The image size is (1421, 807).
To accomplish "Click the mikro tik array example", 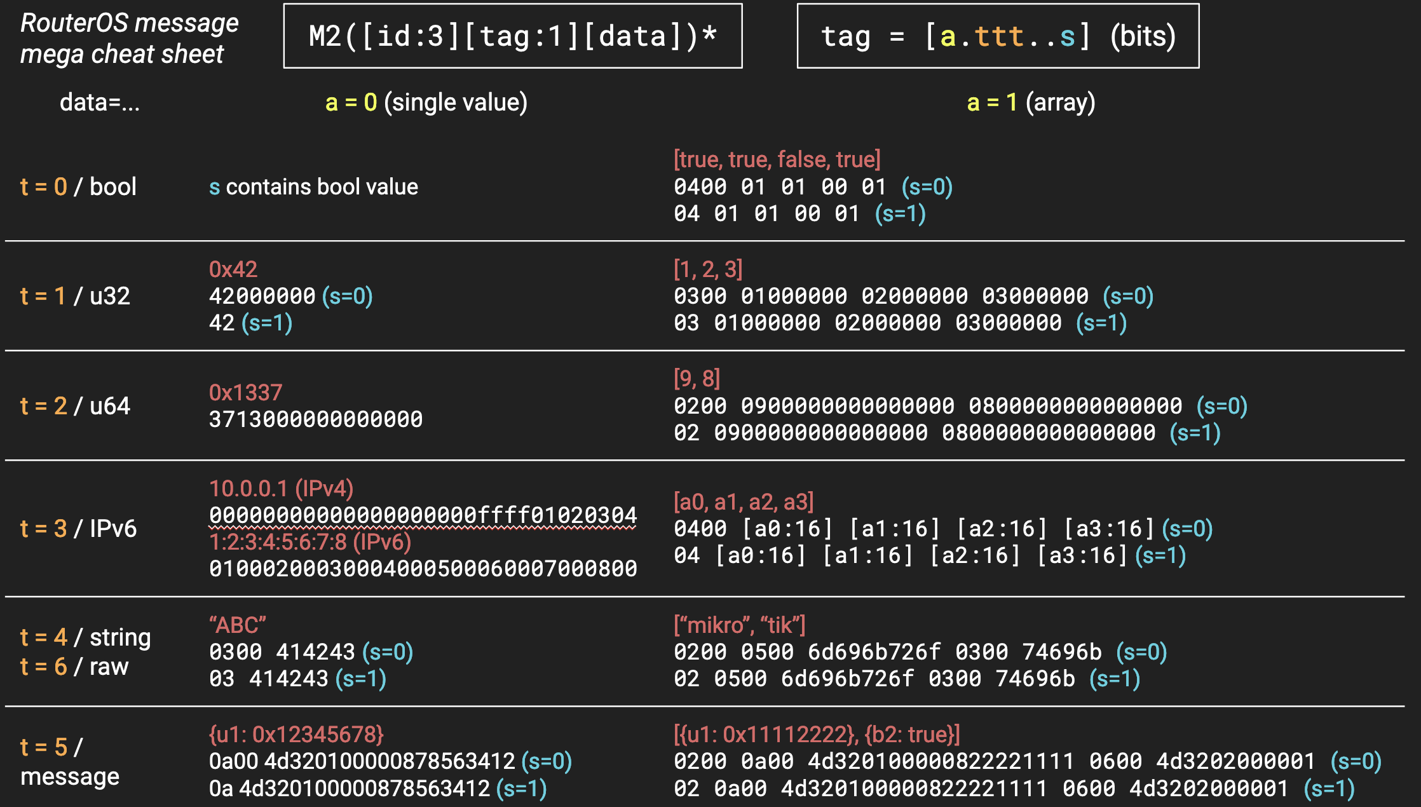I will click(738, 624).
